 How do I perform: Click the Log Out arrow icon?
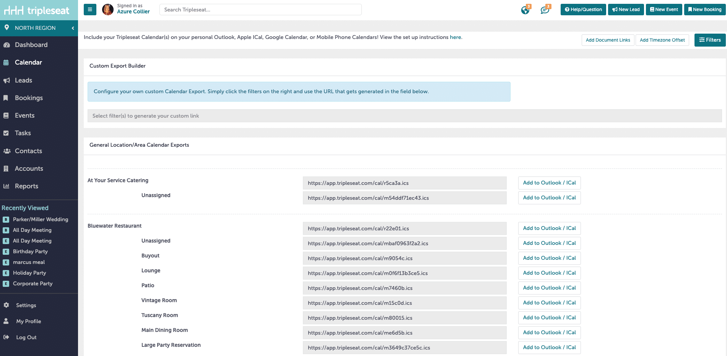coord(6,337)
